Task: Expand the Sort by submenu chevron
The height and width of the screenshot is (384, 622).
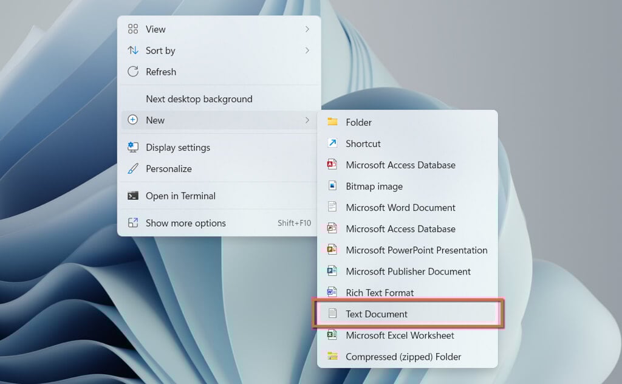Action: tap(307, 50)
